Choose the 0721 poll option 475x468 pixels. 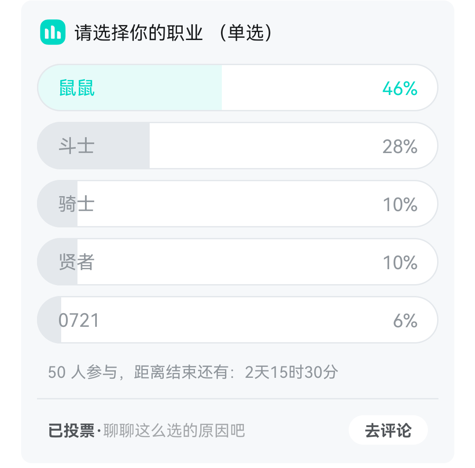(238, 320)
